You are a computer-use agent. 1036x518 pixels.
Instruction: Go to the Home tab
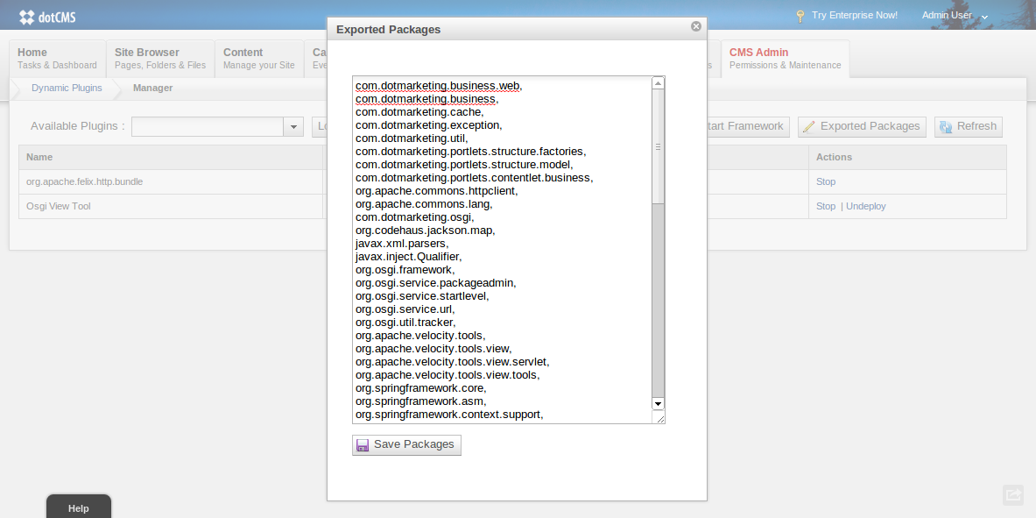(x=57, y=58)
